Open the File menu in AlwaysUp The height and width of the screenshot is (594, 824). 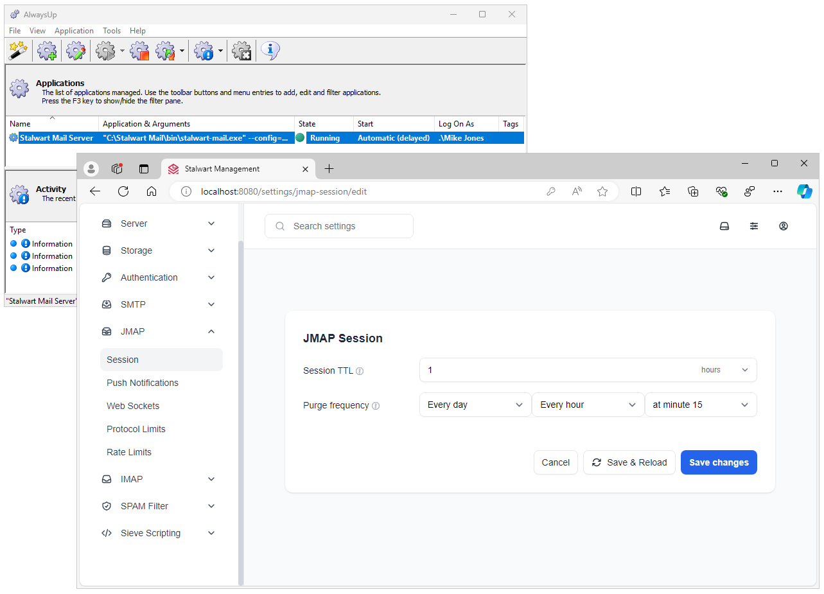(x=15, y=31)
